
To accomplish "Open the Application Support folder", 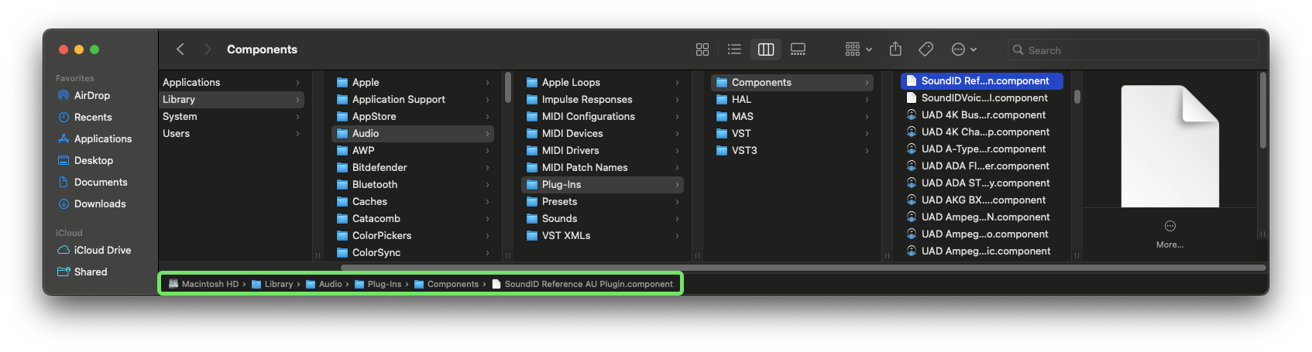I will pyautogui.click(x=413, y=99).
